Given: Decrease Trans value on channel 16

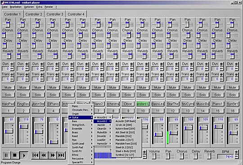Looking at the screenshot, I should pos(237,79).
